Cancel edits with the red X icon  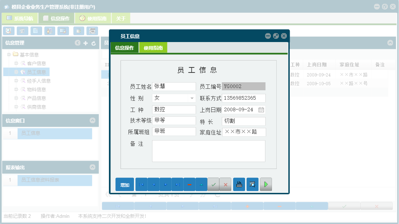point(225,184)
